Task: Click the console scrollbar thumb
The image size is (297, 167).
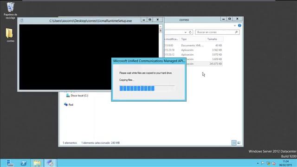Action: point(161,31)
